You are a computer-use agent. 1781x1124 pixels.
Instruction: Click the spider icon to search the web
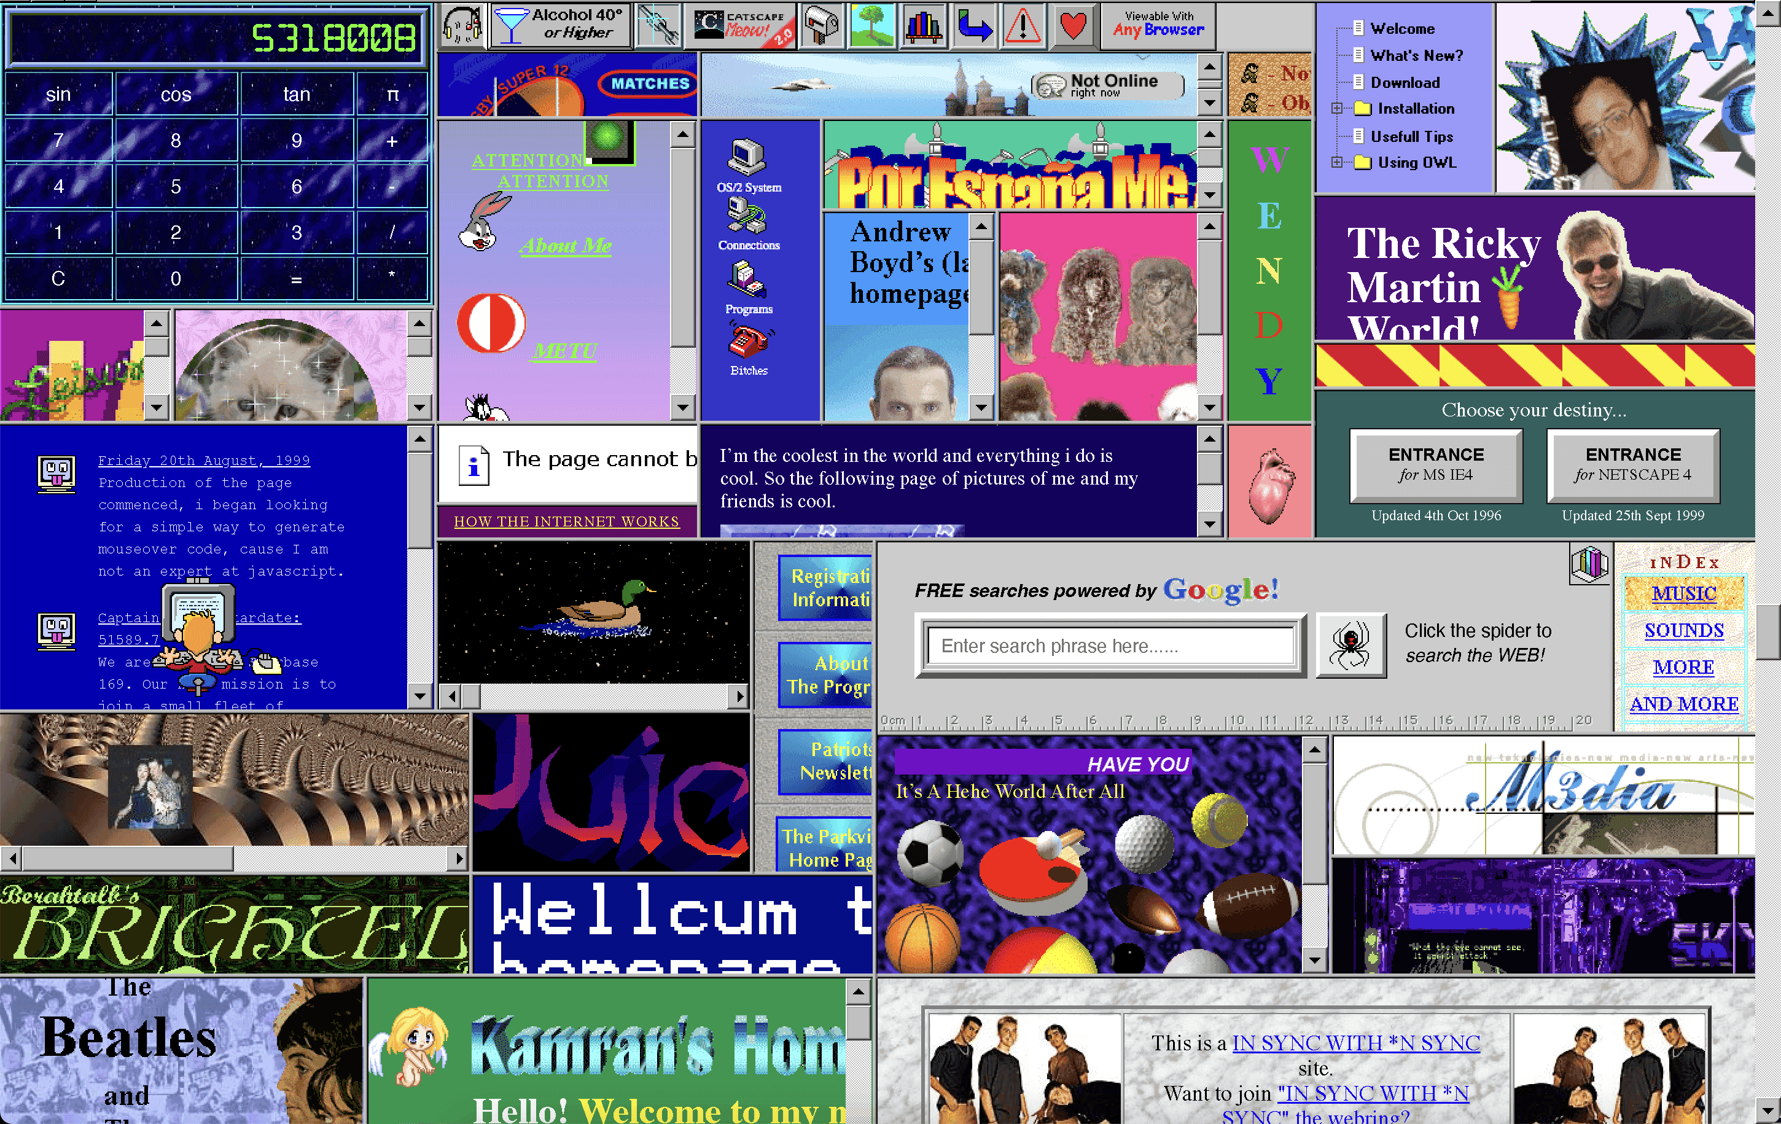pyautogui.click(x=1350, y=645)
